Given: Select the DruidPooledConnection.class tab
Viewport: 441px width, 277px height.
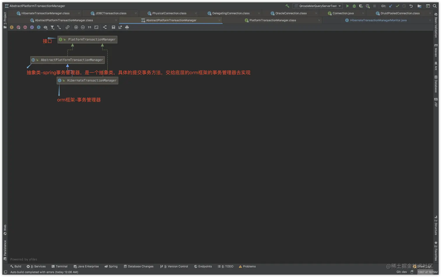Looking at the screenshot, I should pos(400,13).
